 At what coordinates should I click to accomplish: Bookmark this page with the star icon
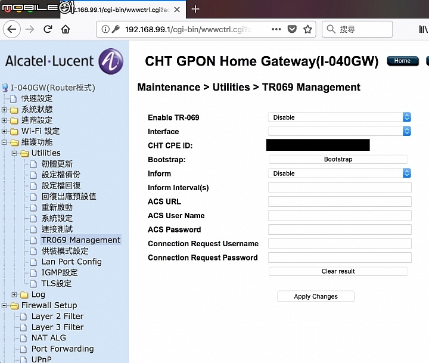(308, 29)
